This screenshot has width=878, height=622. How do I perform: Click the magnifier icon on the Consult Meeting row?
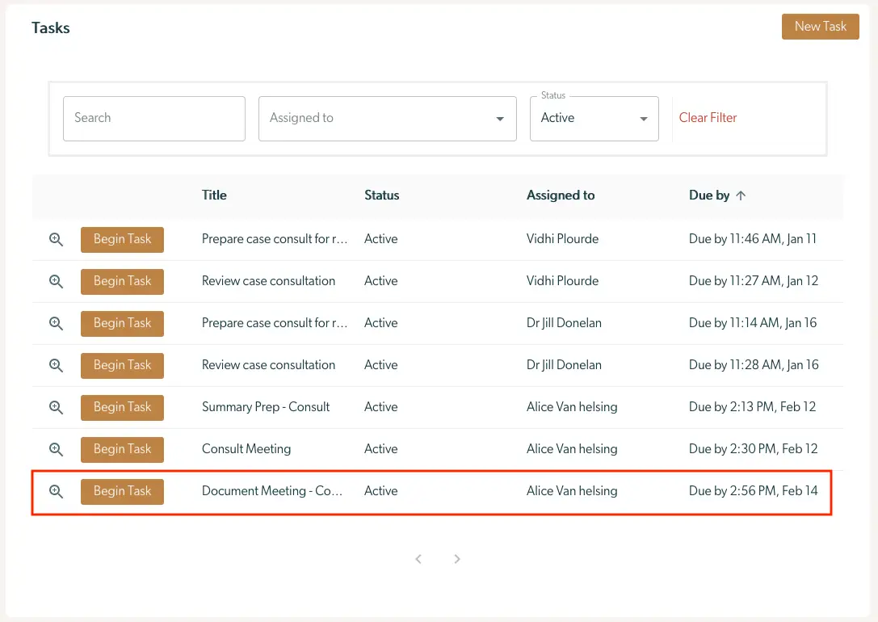click(55, 449)
